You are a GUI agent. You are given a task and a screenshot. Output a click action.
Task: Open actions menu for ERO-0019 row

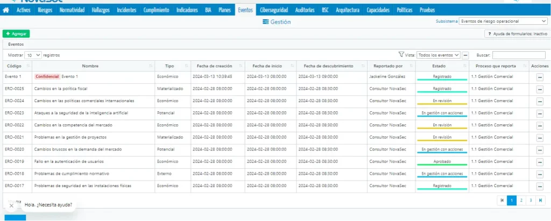click(x=540, y=162)
